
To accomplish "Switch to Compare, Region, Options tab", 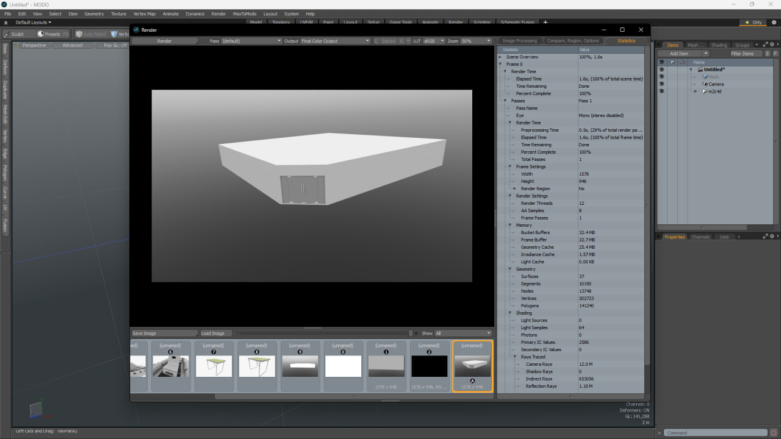I will [x=573, y=41].
